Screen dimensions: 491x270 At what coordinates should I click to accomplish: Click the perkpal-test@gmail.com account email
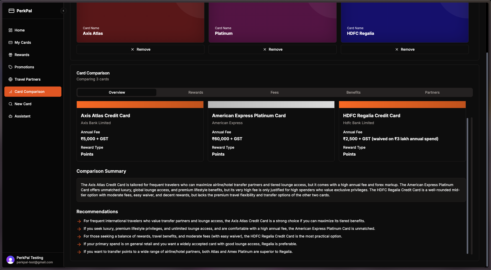coord(35,262)
